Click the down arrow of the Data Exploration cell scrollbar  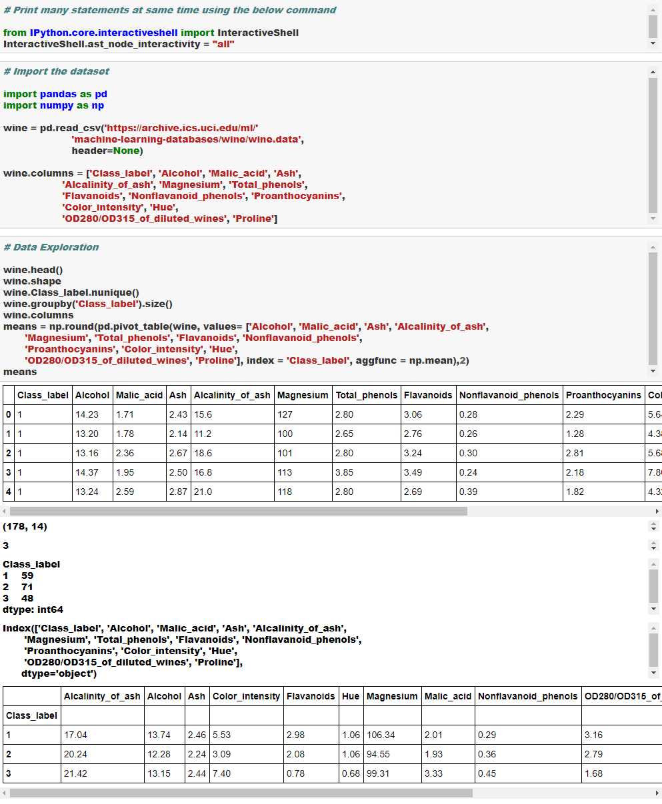(x=653, y=371)
